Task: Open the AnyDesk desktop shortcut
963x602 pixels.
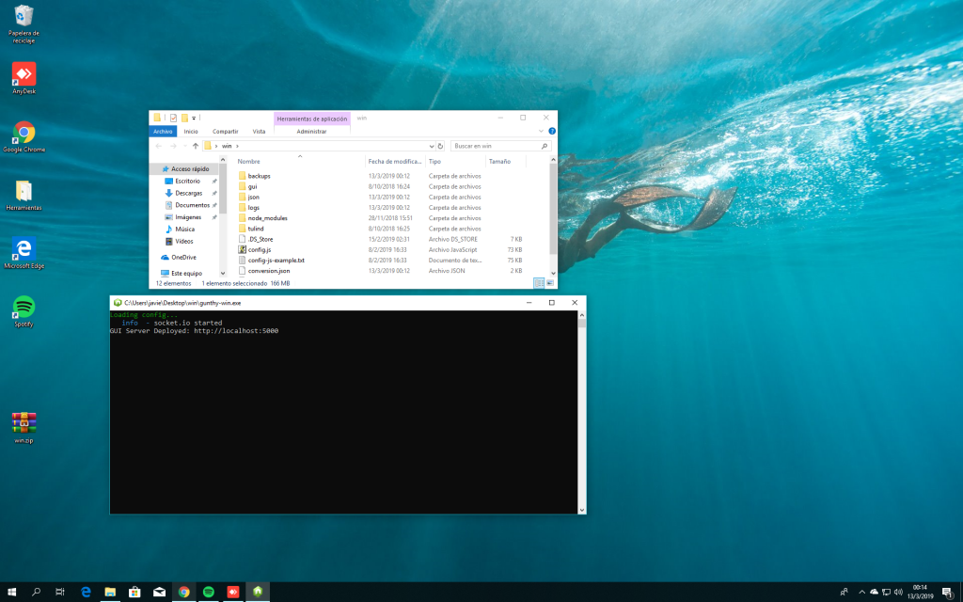Action: (24, 74)
